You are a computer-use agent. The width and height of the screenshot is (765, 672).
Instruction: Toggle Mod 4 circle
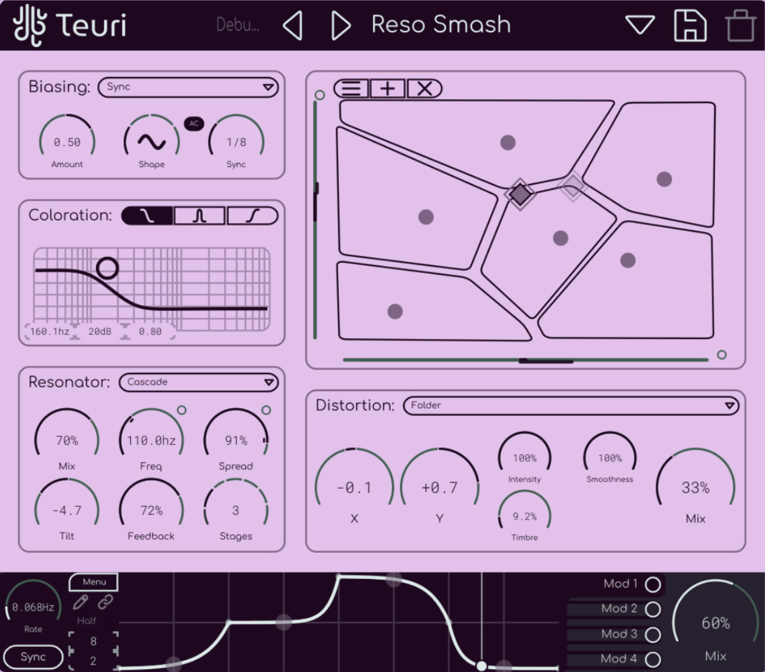point(653,659)
